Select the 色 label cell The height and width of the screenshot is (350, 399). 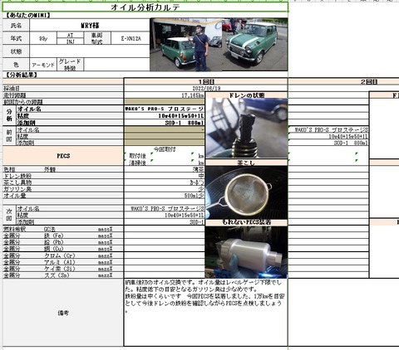click(16, 65)
